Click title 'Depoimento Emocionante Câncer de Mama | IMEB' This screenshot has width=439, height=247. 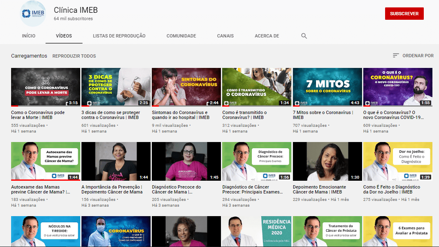pyautogui.click(x=319, y=189)
